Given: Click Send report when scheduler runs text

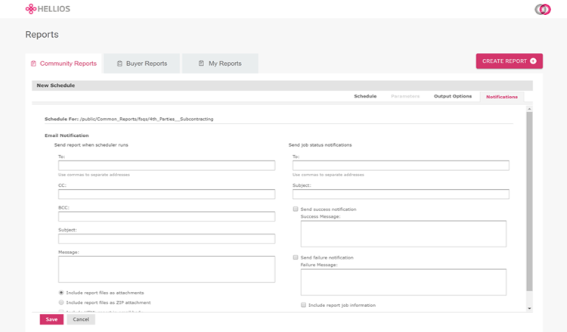Looking at the screenshot, I should [x=91, y=144].
